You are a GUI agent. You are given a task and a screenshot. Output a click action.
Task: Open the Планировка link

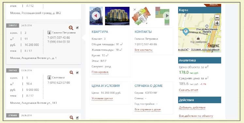(100, 72)
